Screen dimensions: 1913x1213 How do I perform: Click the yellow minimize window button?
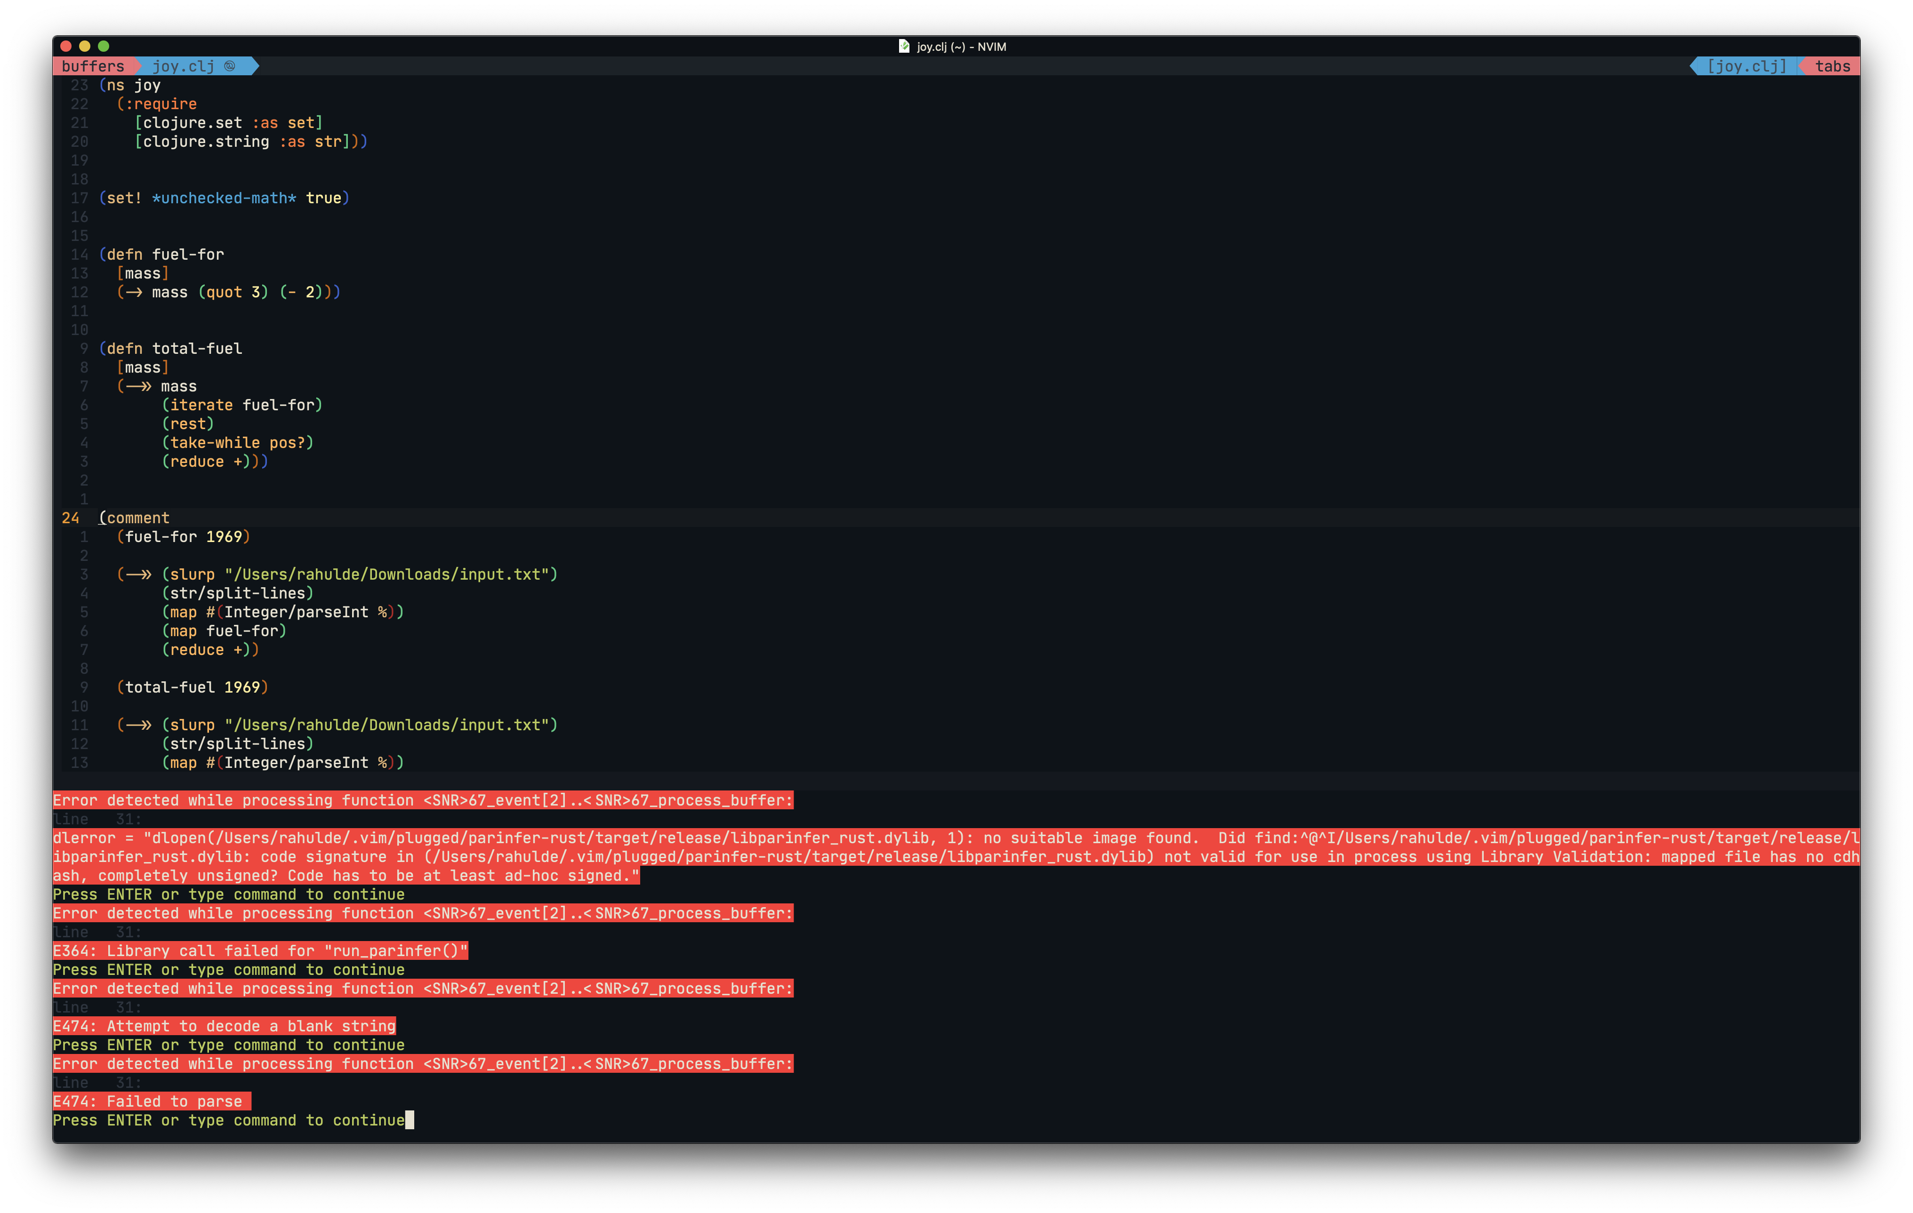(85, 46)
